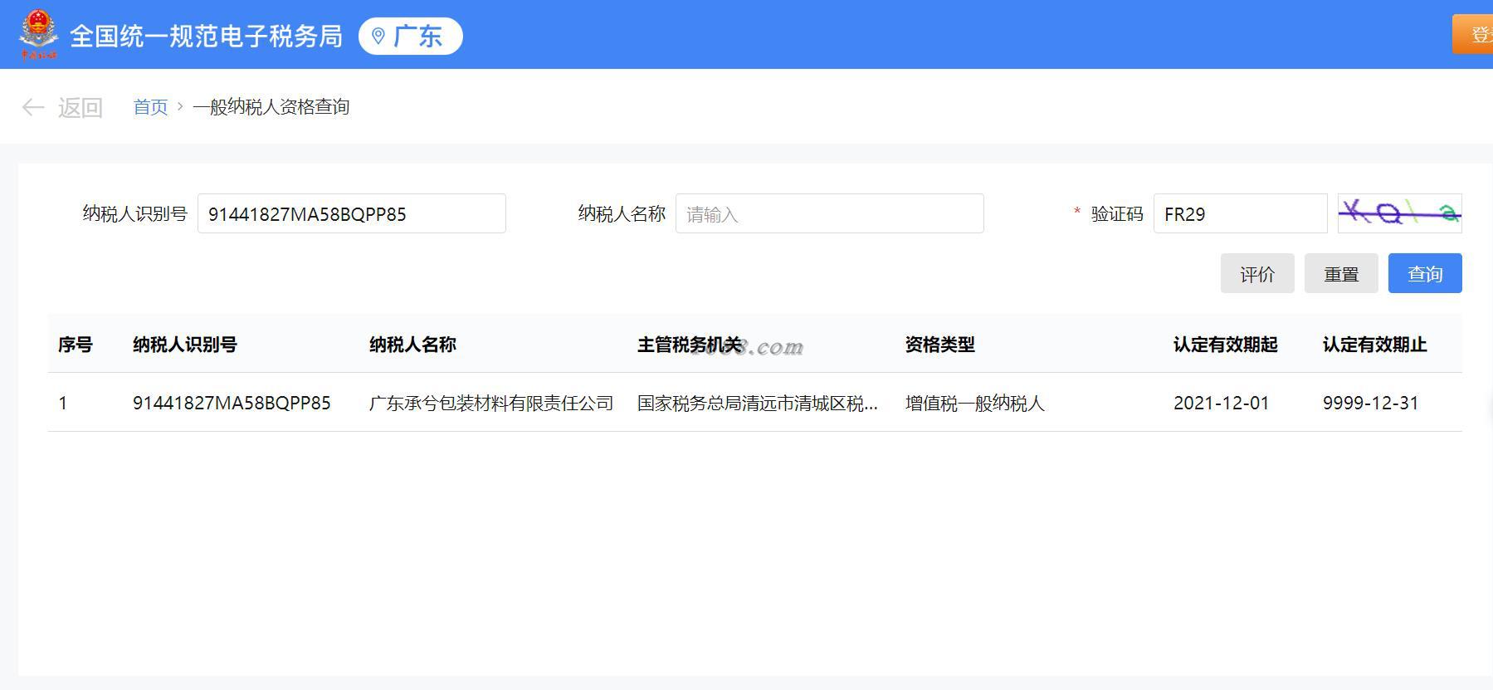Click start date 2021-12-01
The image size is (1493, 690).
click(x=1222, y=403)
